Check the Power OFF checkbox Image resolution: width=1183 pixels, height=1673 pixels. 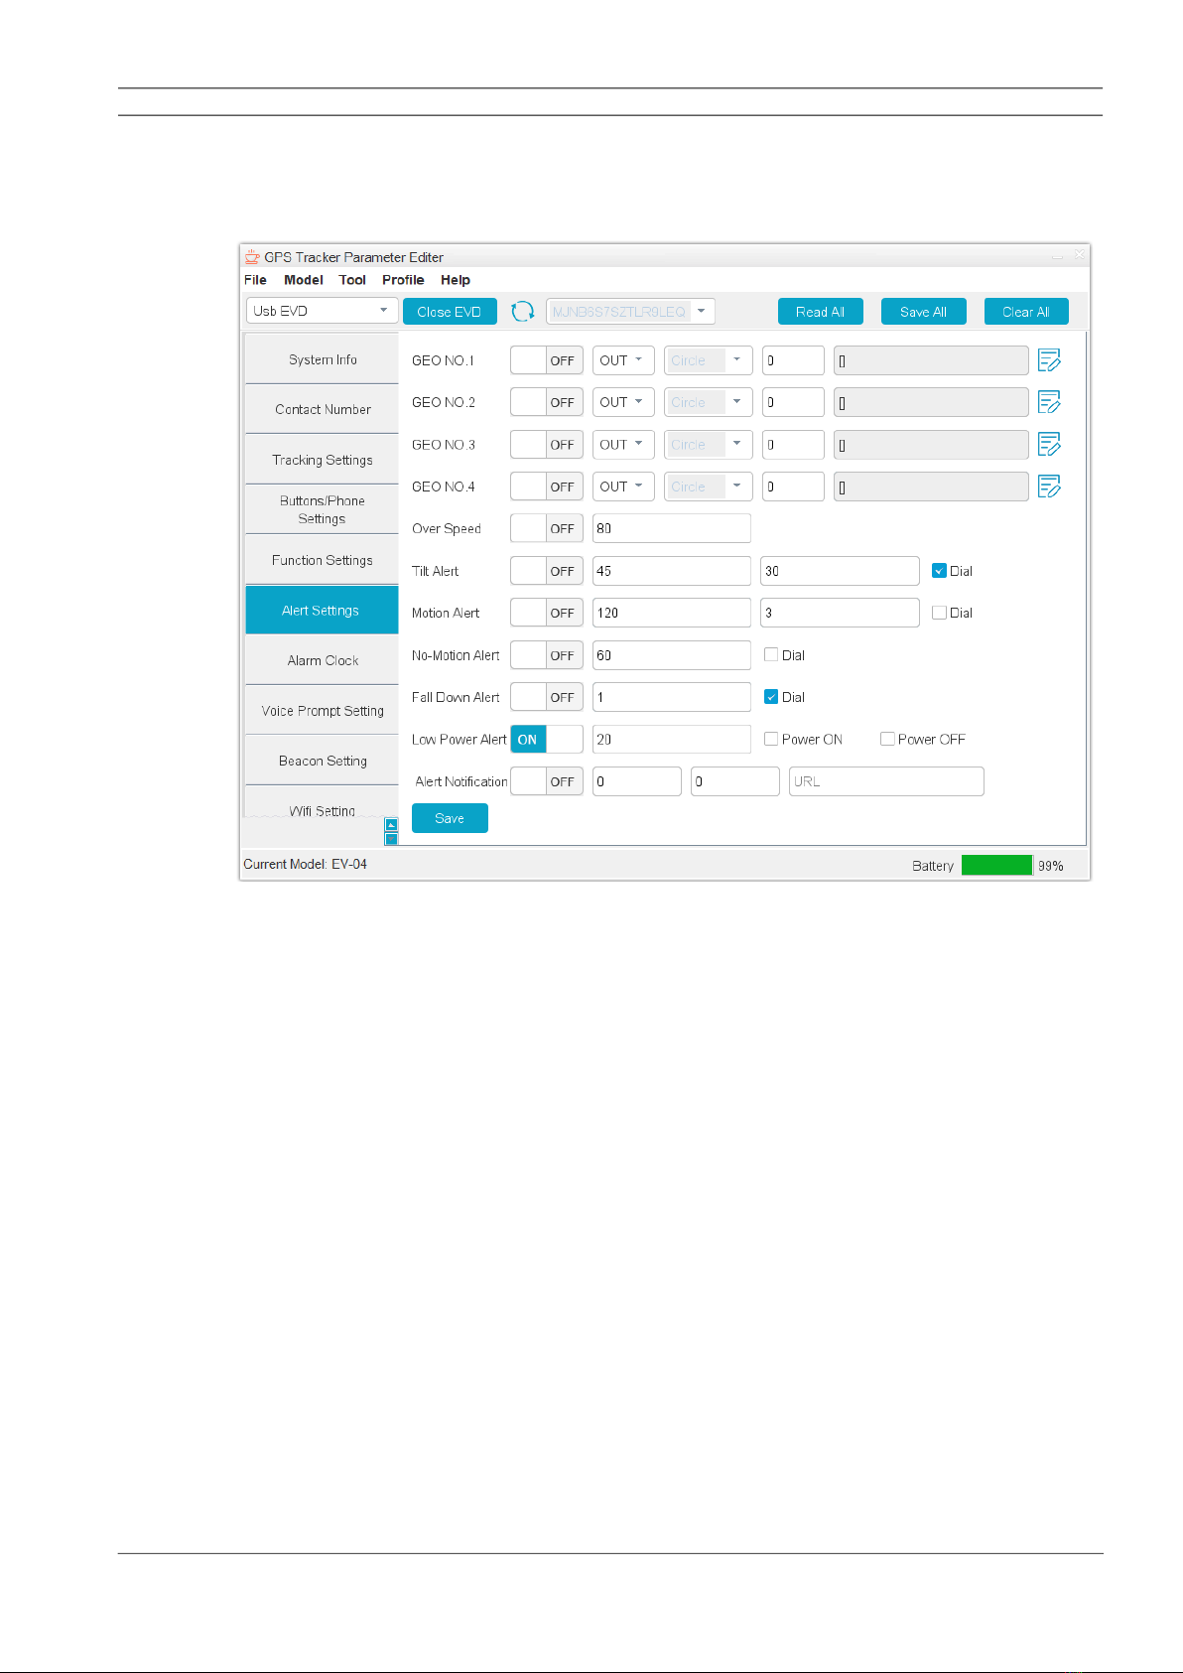pos(887,739)
